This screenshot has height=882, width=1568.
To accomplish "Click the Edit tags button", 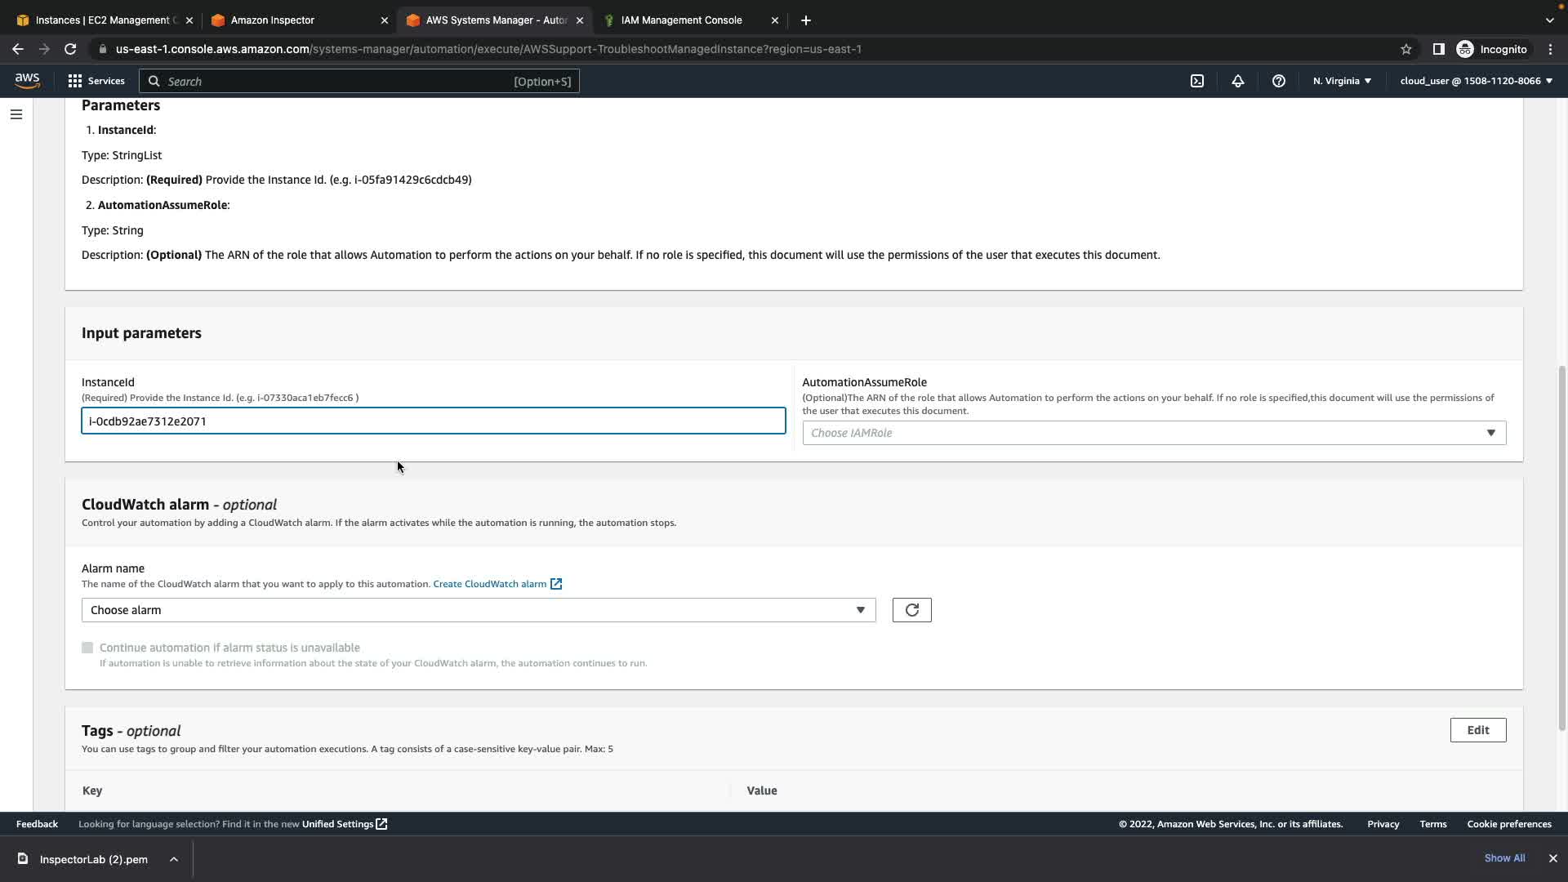I will click(x=1477, y=730).
